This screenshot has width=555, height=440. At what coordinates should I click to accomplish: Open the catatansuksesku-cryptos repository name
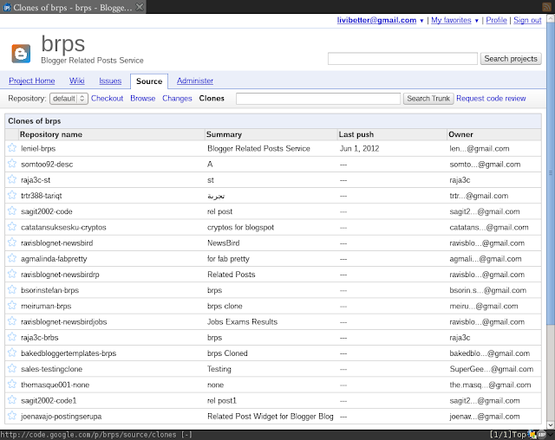(x=63, y=227)
